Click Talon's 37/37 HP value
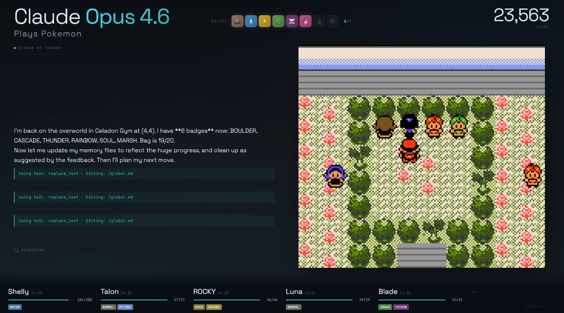Screen dimensions: 564x313 coord(179,300)
